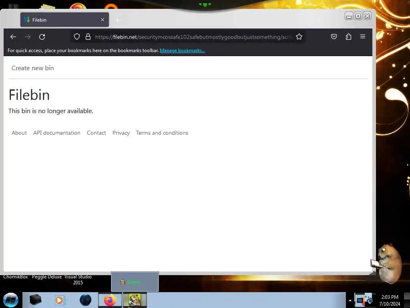Click the Create new bin link

coord(33,68)
